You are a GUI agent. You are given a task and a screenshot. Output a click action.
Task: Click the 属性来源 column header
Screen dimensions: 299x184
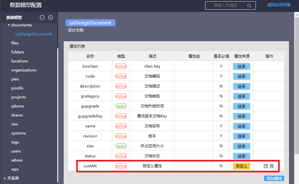[241, 56]
